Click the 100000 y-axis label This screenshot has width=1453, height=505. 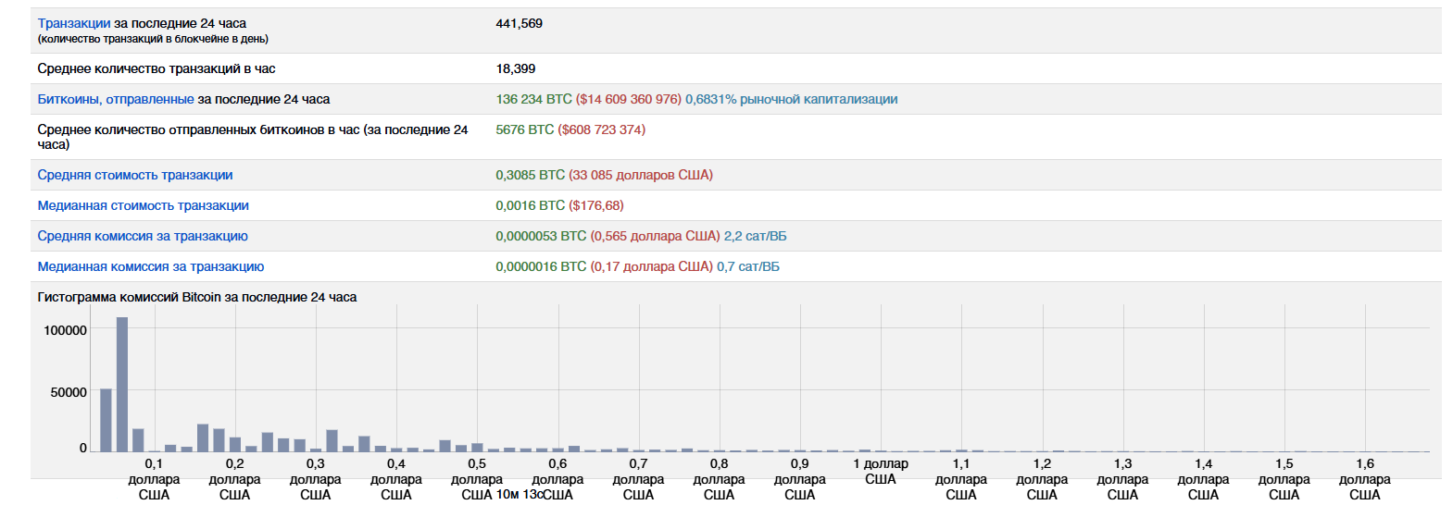pyautogui.click(x=65, y=330)
